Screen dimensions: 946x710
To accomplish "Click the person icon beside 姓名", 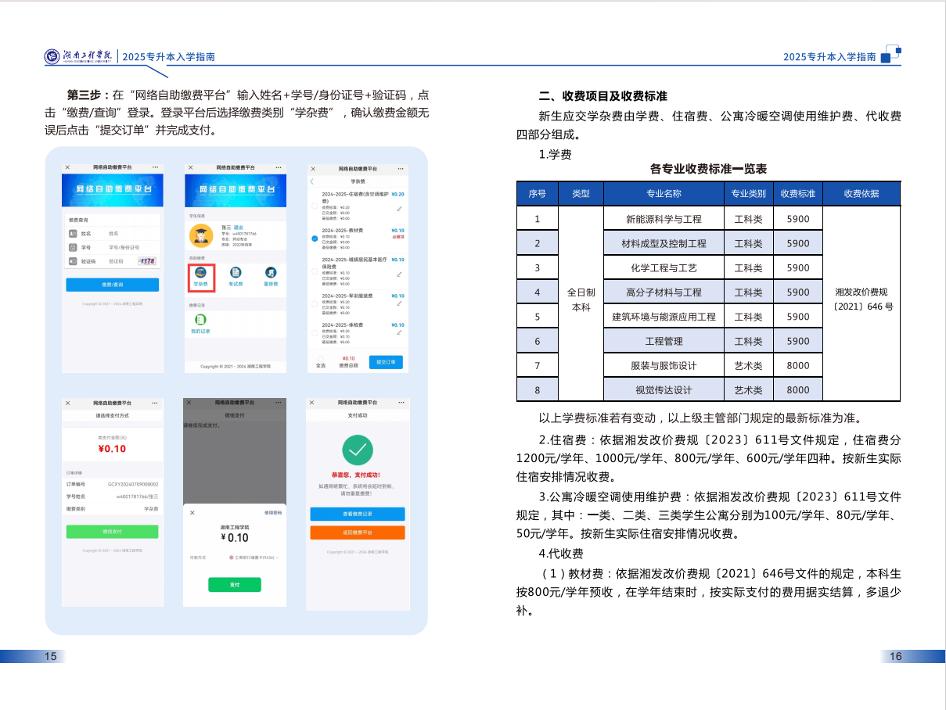I will coord(73,234).
